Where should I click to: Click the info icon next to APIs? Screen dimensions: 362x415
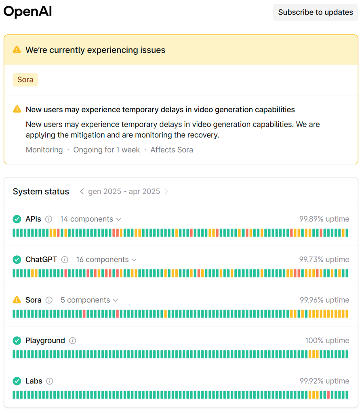click(x=49, y=219)
